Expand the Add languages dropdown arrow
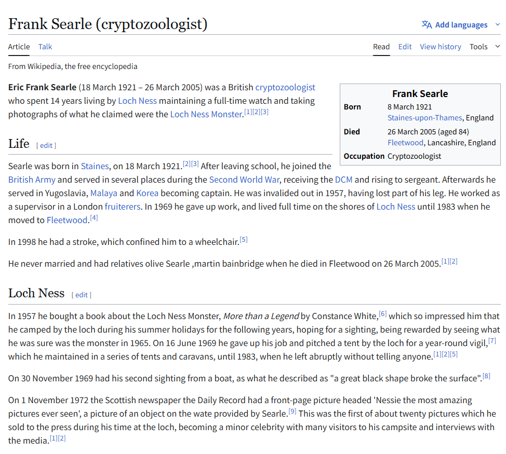Screen dimensions: 506x454 [497, 24]
